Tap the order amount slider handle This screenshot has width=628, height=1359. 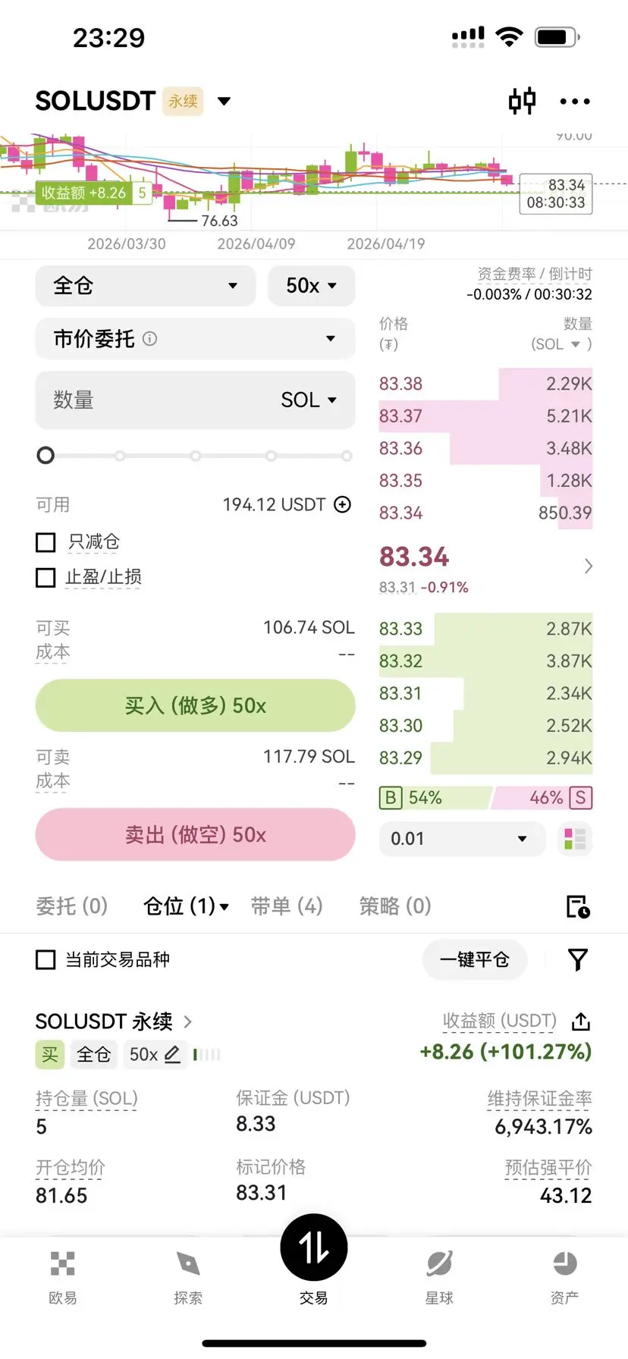pyautogui.click(x=46, y=455)
